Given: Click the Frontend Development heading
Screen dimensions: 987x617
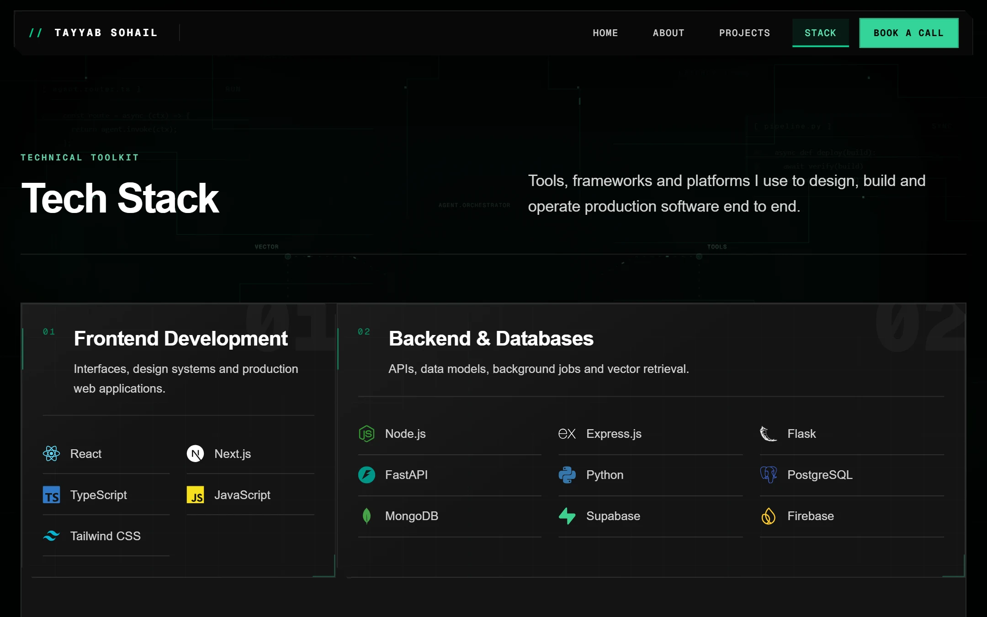Looking at the screenshot, I should 180,339.
